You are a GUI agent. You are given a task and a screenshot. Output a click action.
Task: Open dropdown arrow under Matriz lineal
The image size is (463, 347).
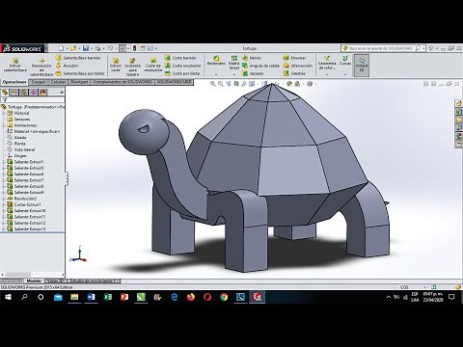(x=233, y=74)
